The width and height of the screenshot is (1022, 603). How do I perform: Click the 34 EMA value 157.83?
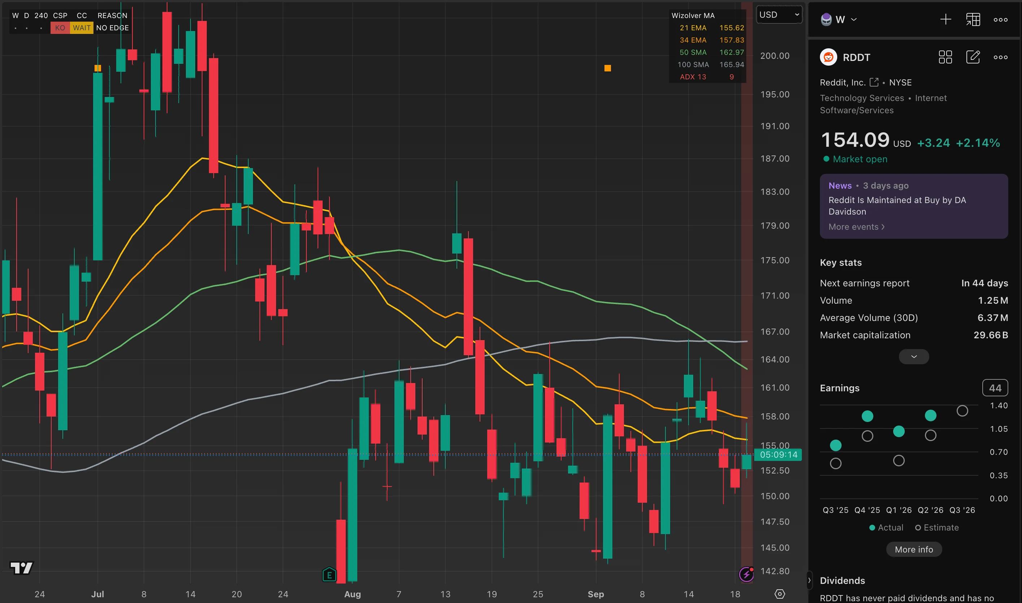pos(732,40)
